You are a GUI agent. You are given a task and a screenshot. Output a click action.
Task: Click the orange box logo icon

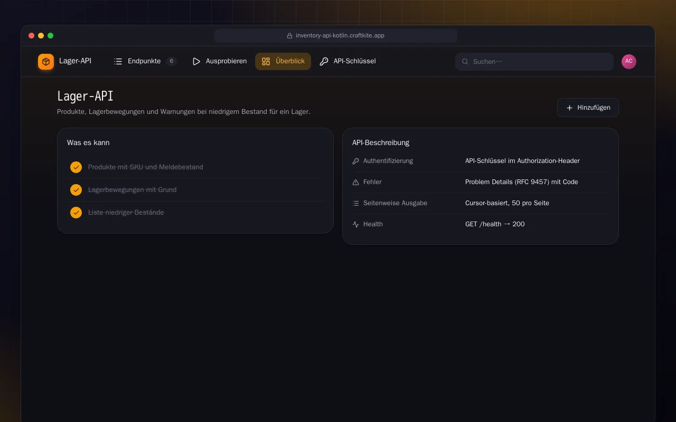[46, 62]
